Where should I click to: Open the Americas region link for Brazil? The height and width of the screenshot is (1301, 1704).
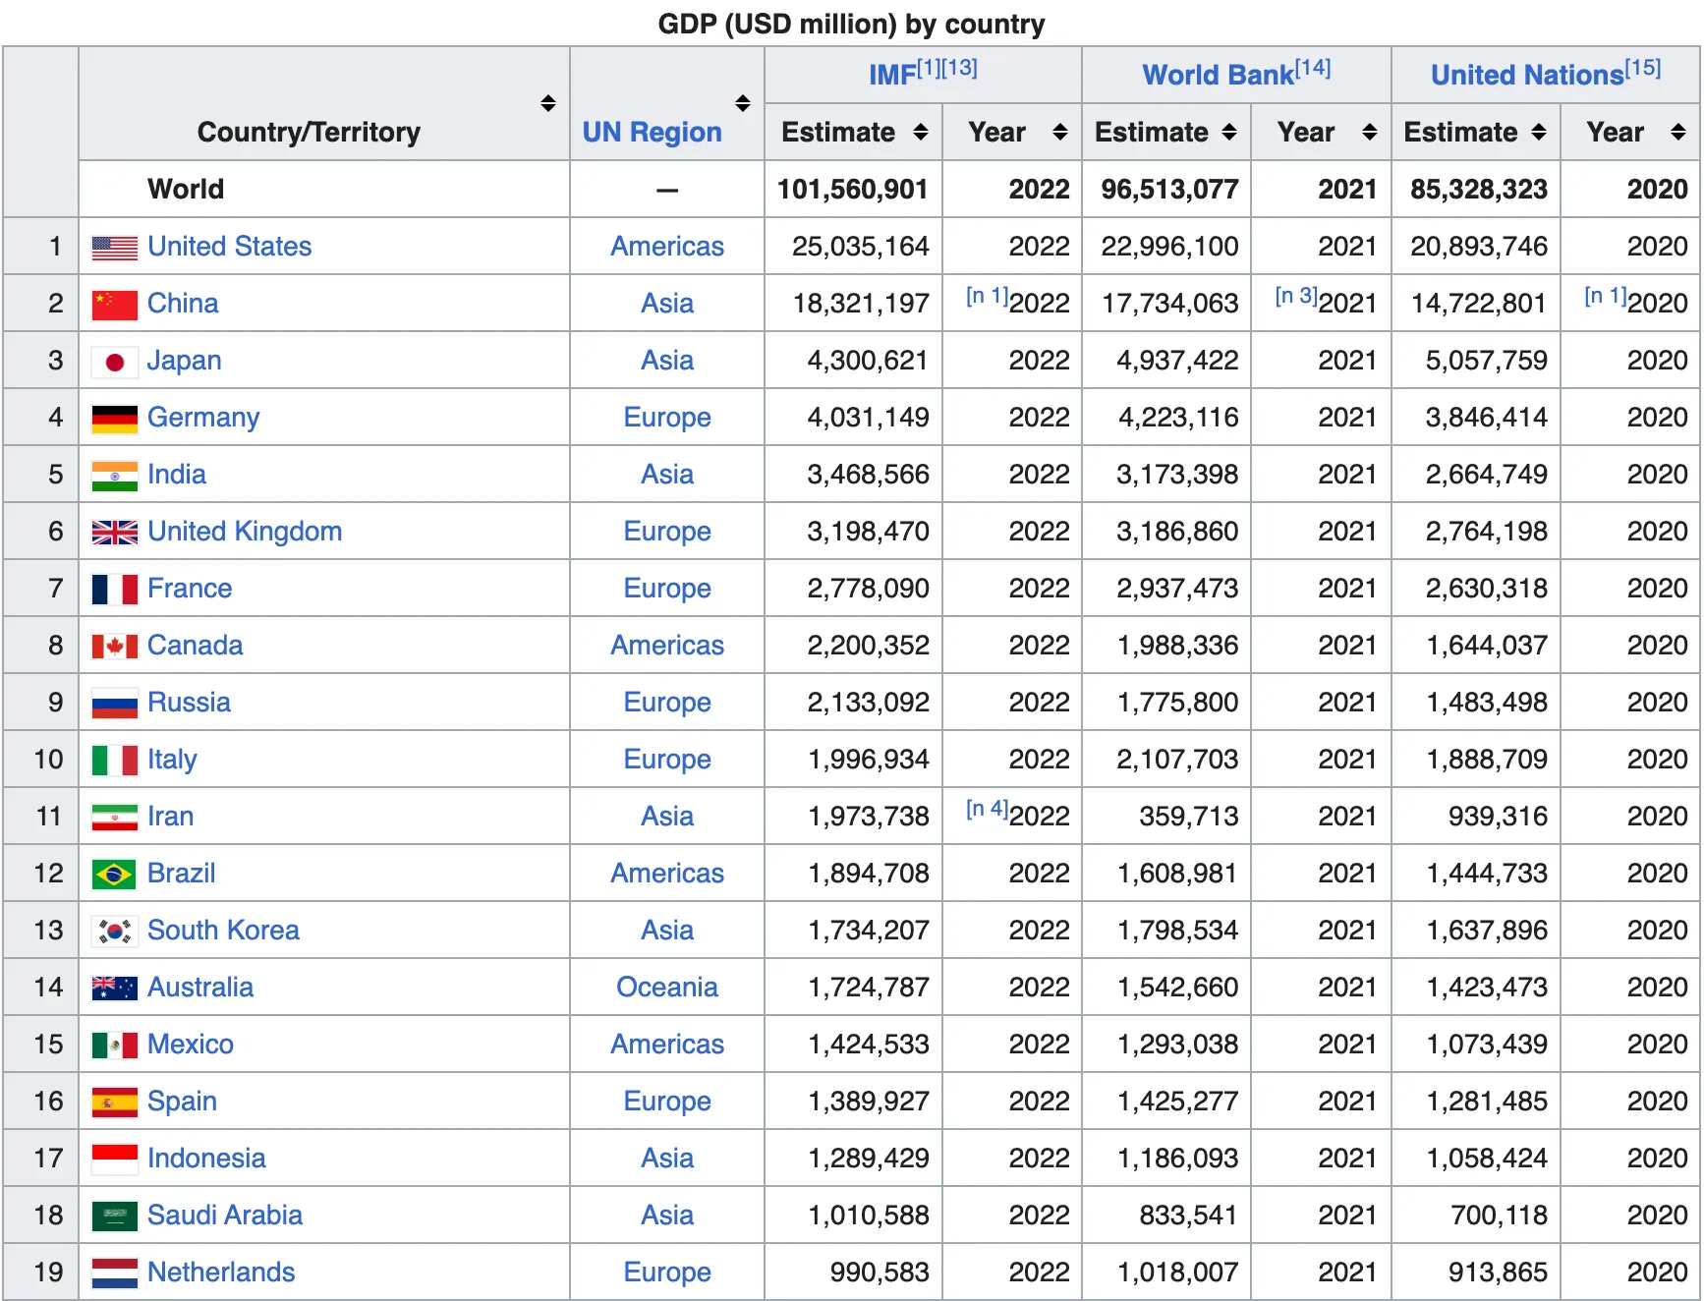pos(667,874)
